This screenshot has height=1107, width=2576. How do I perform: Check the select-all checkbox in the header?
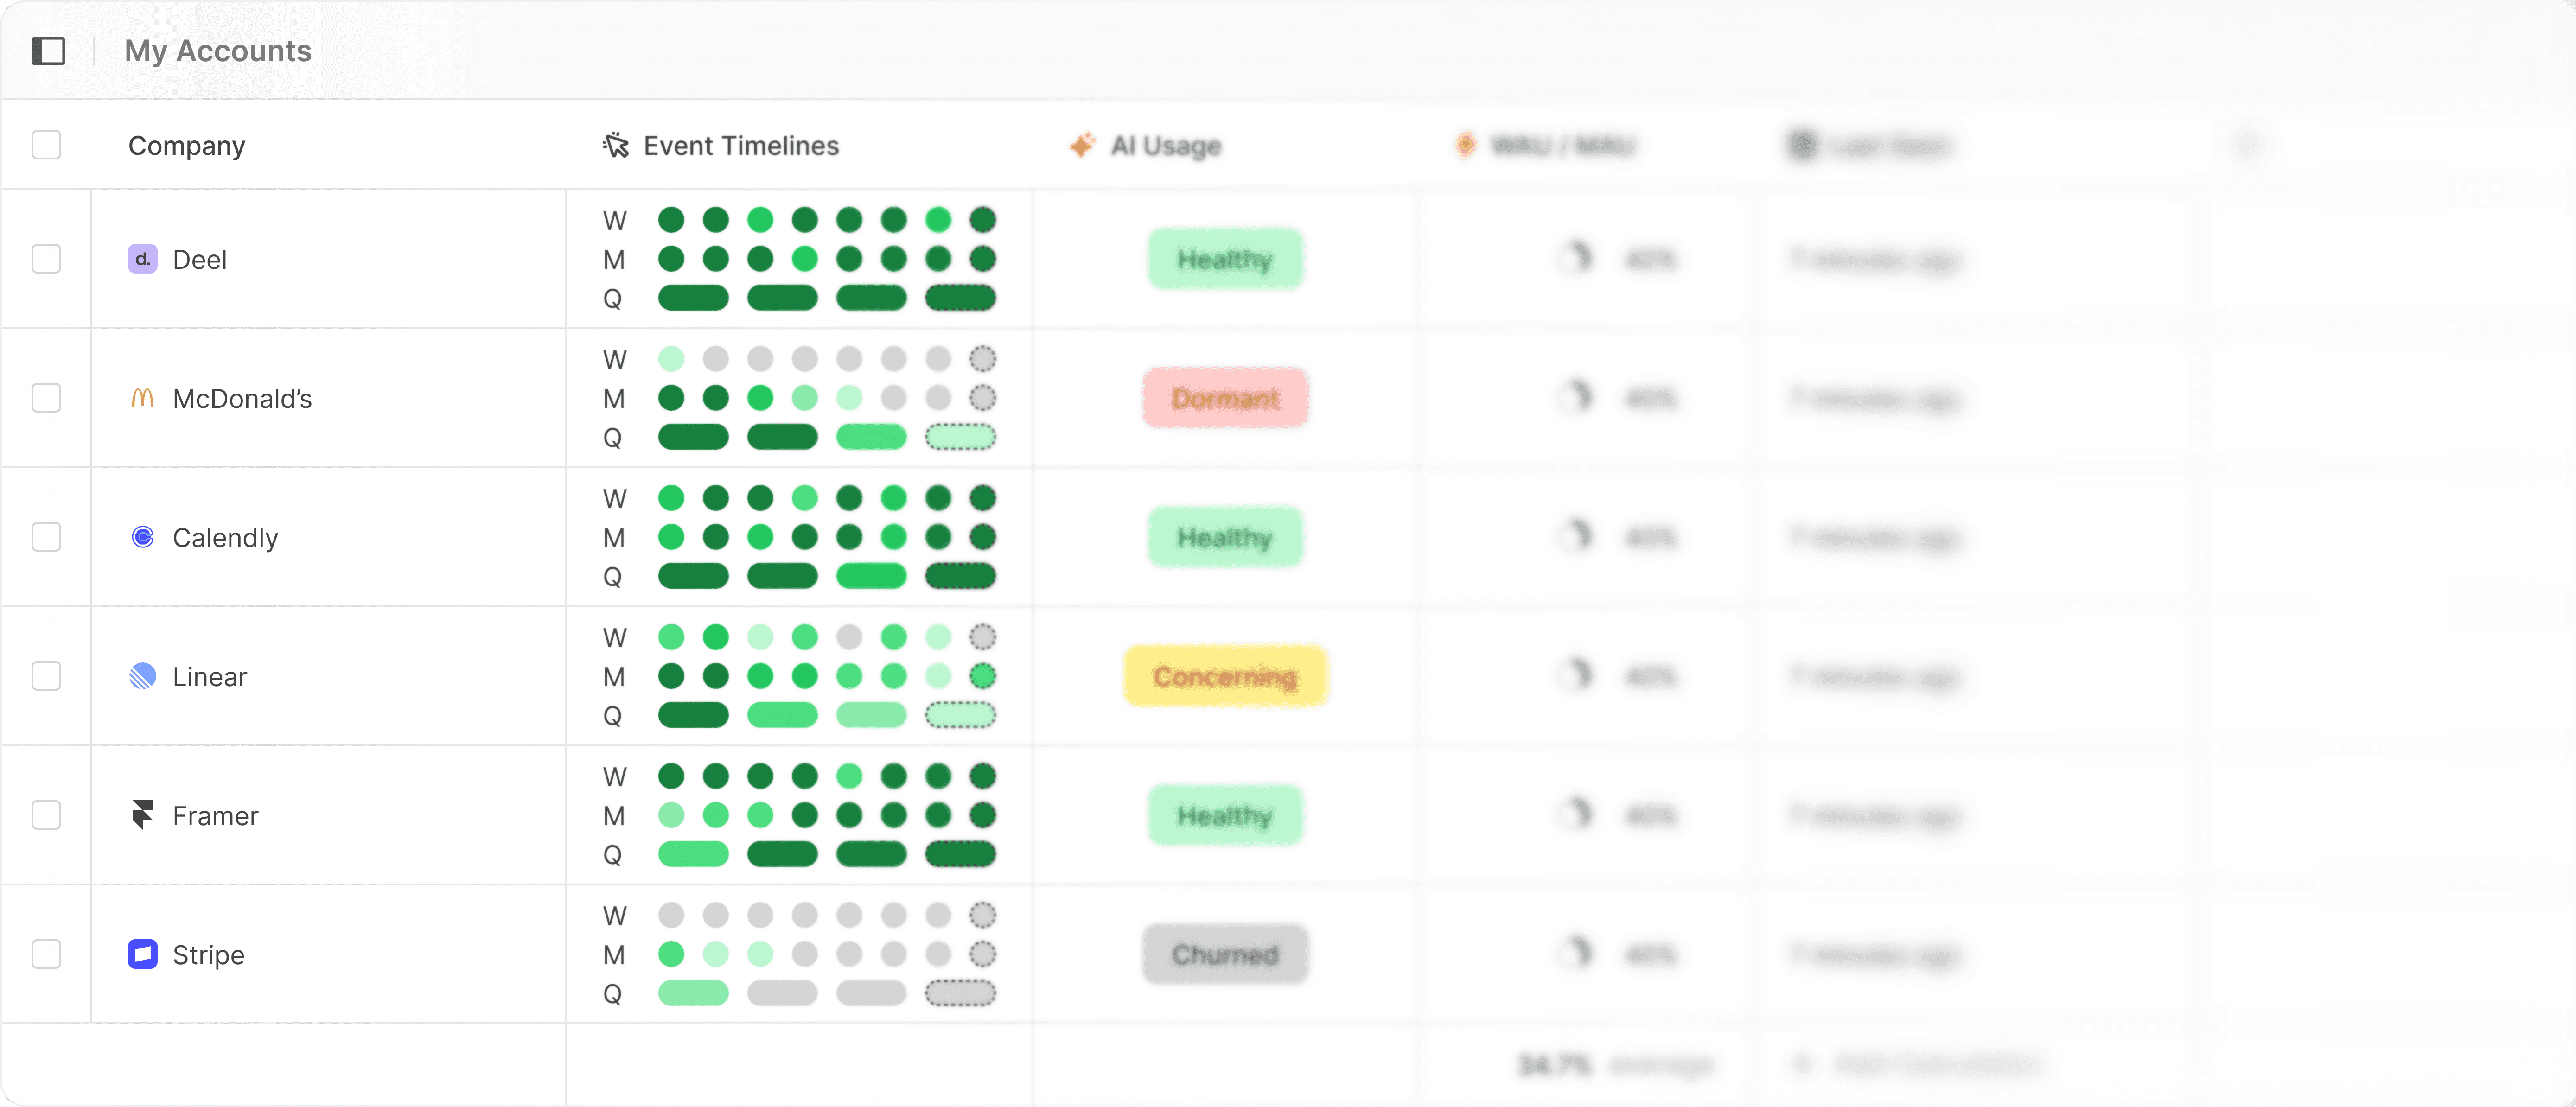(46, 146)
